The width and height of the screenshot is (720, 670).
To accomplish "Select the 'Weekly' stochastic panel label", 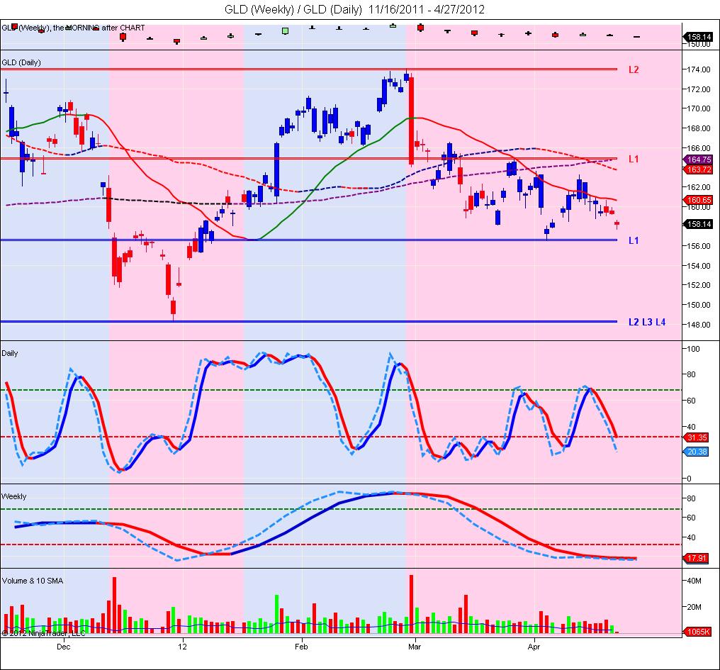I will (13, 496).
